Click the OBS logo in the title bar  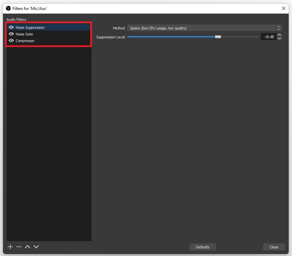[8, 8]
